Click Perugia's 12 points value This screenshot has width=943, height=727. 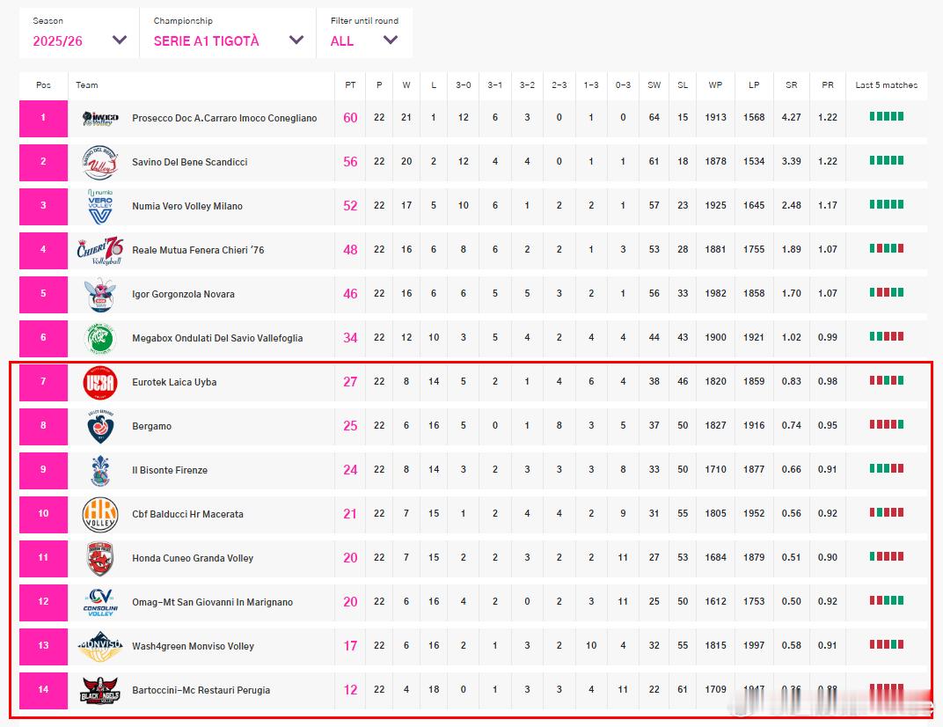[x=350, y=690]
